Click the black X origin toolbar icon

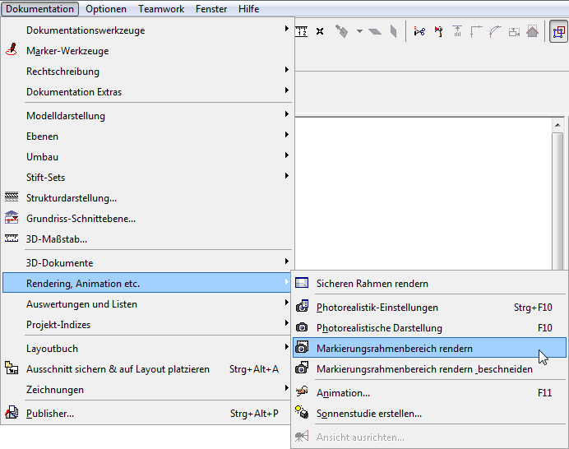[320, 31]
